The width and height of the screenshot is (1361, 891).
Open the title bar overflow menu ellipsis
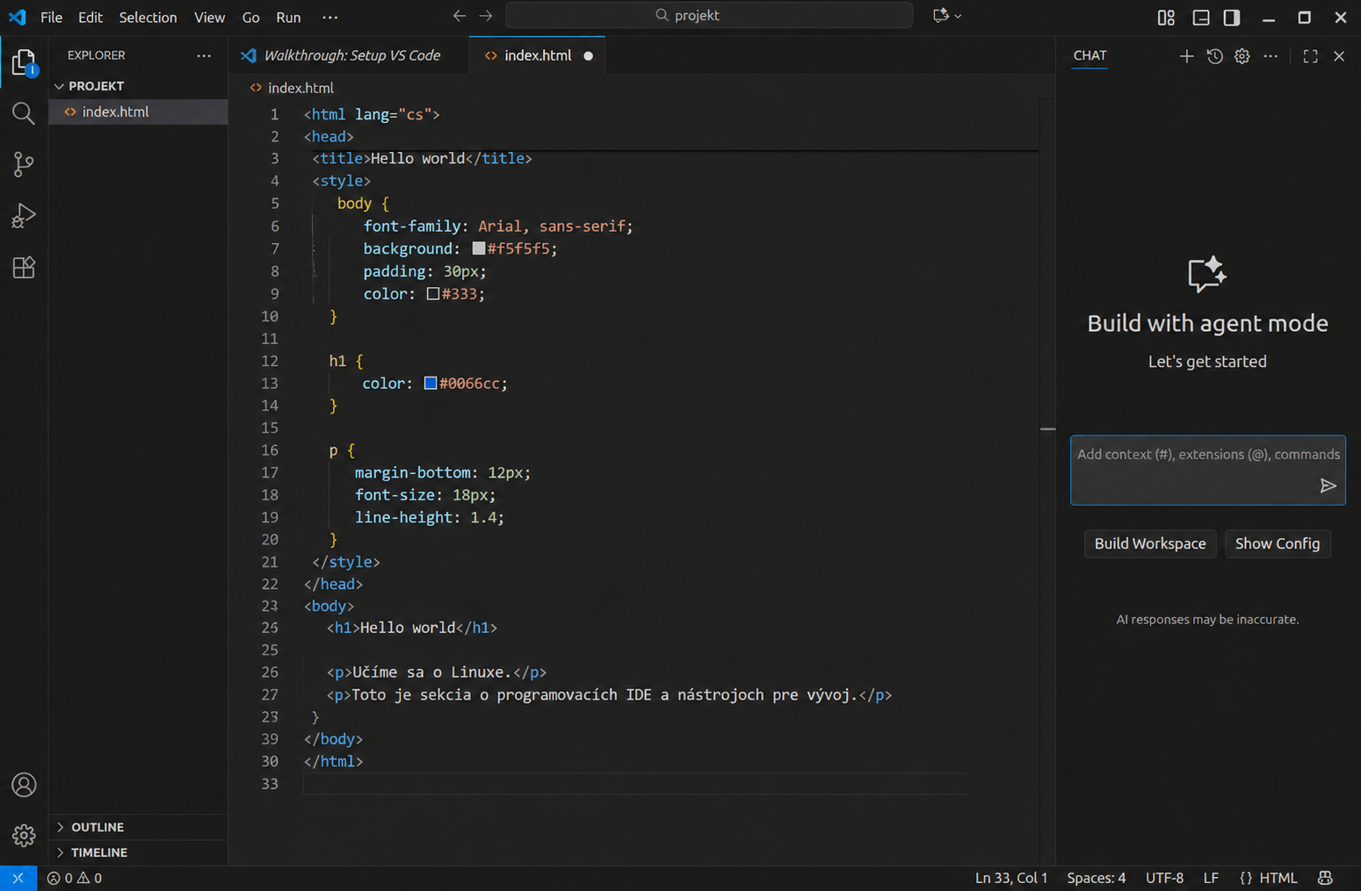click(329, 18)
